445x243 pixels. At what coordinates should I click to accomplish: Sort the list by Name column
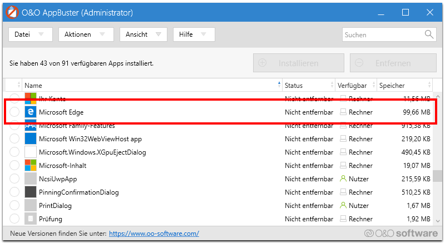click(x=152, y=85)
